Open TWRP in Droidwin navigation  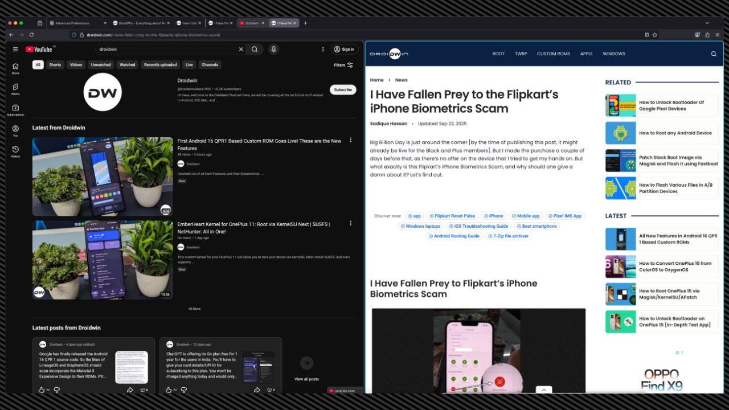click(x=521, y=54)
